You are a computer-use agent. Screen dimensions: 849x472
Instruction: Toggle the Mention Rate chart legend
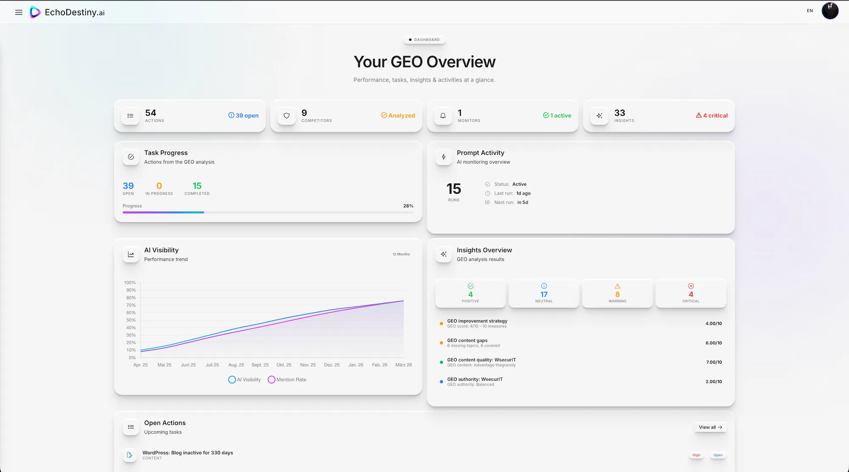coord(287,379)
